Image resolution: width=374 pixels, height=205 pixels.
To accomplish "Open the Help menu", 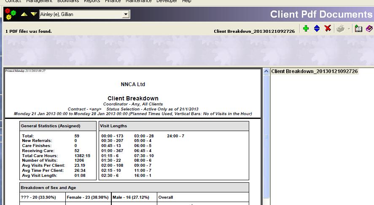I will [x=186, y=1].
